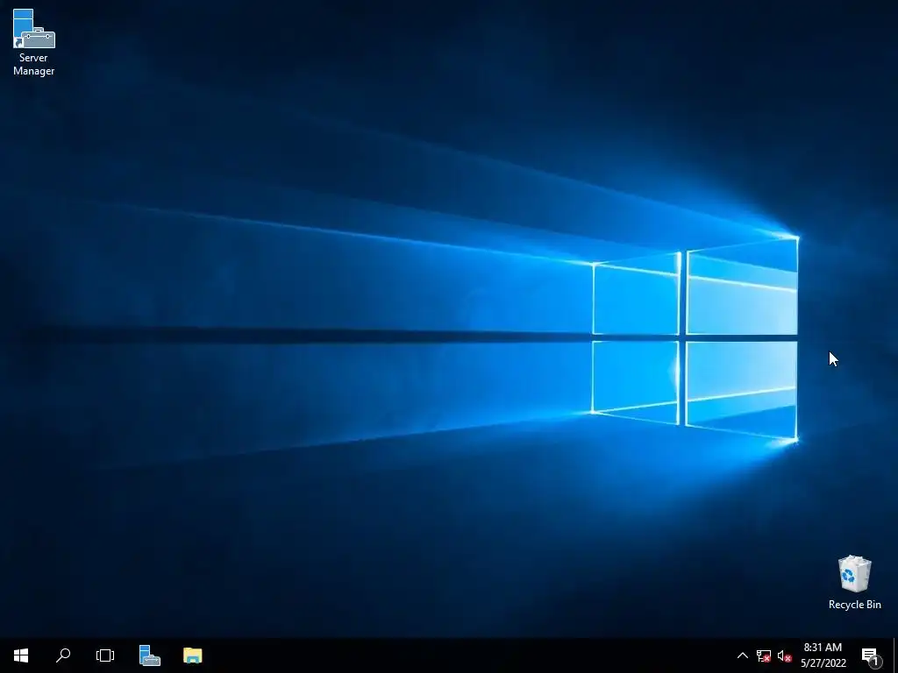Launch Server Manager from taskbar
This screenshot has width=898, height=673.
tap(149, 655)
